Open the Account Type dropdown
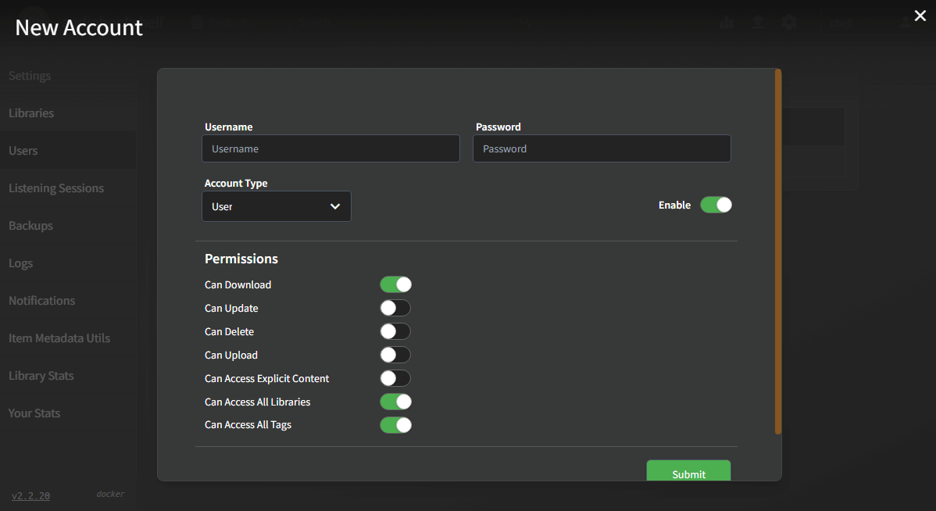The image size is (936, 511). pyautogui.click(x=276, y=205)
